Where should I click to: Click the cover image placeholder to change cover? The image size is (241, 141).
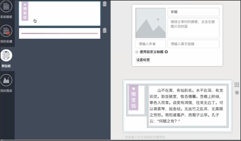pyautogui.click(x=151, y=23)
